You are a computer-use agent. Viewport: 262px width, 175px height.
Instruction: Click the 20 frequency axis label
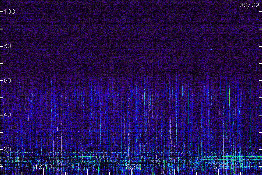(x=8, y=149)
